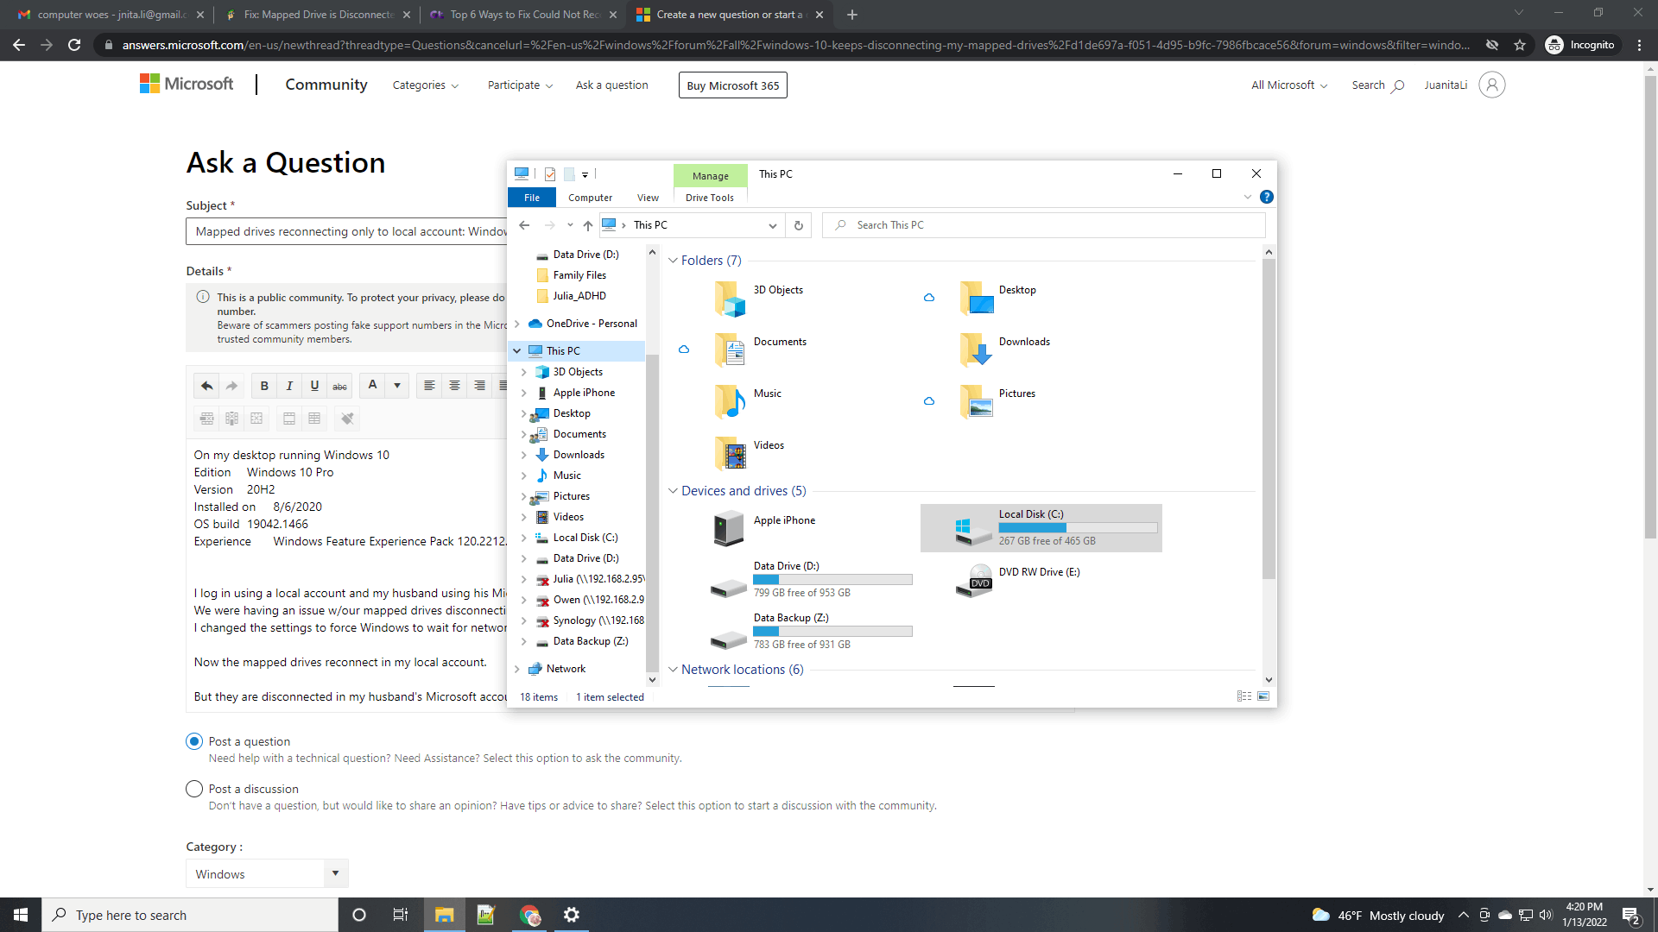Switch Explorer to large icons view
Image resolution: width=1658 pixels, height=932 pixels.
(x=1263, y=696)
